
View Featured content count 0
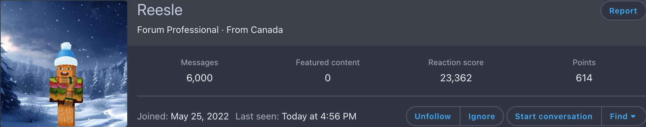[x=328, y=78]
